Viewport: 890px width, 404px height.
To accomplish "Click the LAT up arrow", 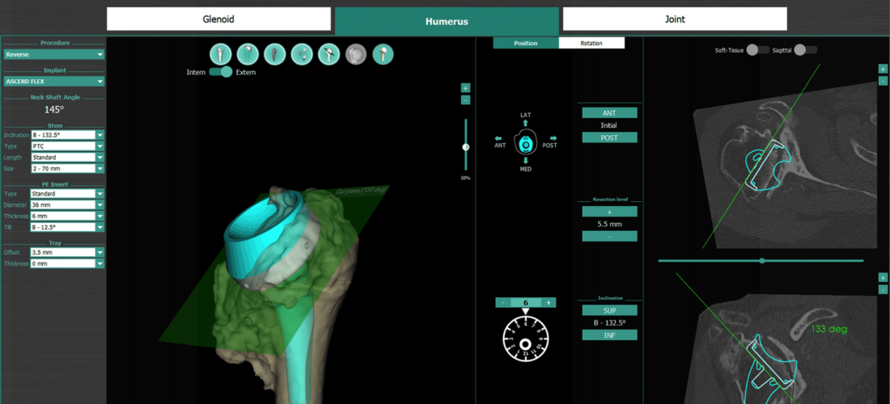I will pos(525,124).
